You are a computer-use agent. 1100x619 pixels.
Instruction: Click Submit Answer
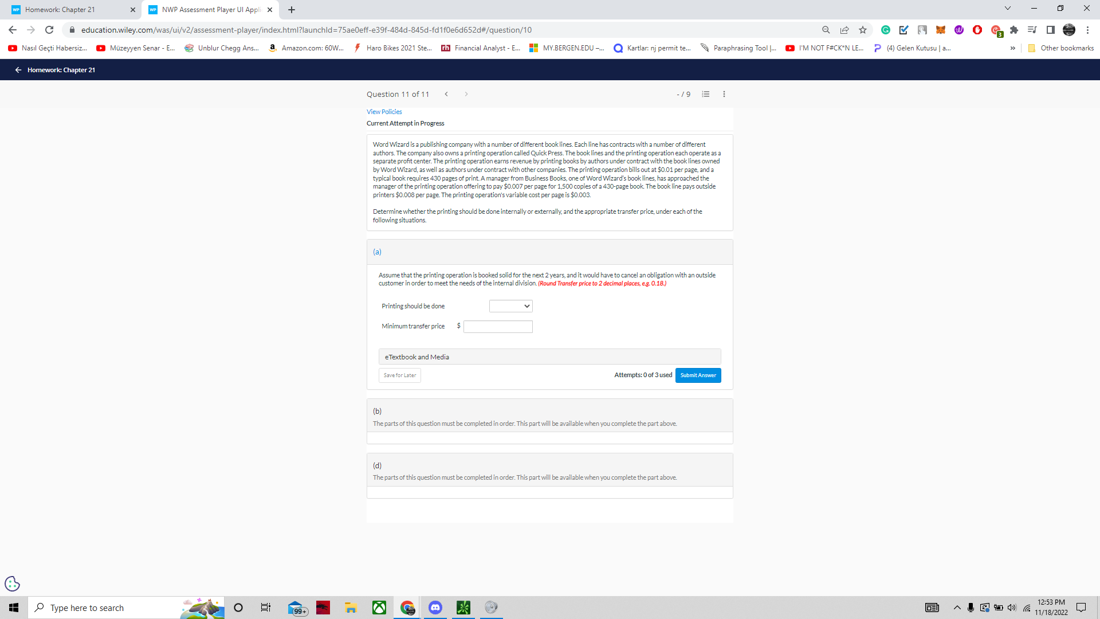tap(698, 375)
